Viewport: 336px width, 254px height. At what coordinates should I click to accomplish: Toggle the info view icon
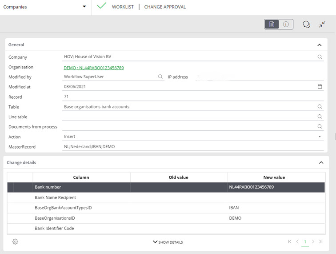click(286, 24)
